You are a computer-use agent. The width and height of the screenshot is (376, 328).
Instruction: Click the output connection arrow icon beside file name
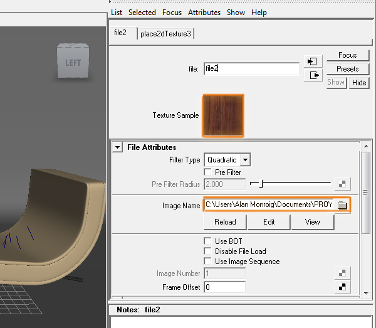pos(313,75)
